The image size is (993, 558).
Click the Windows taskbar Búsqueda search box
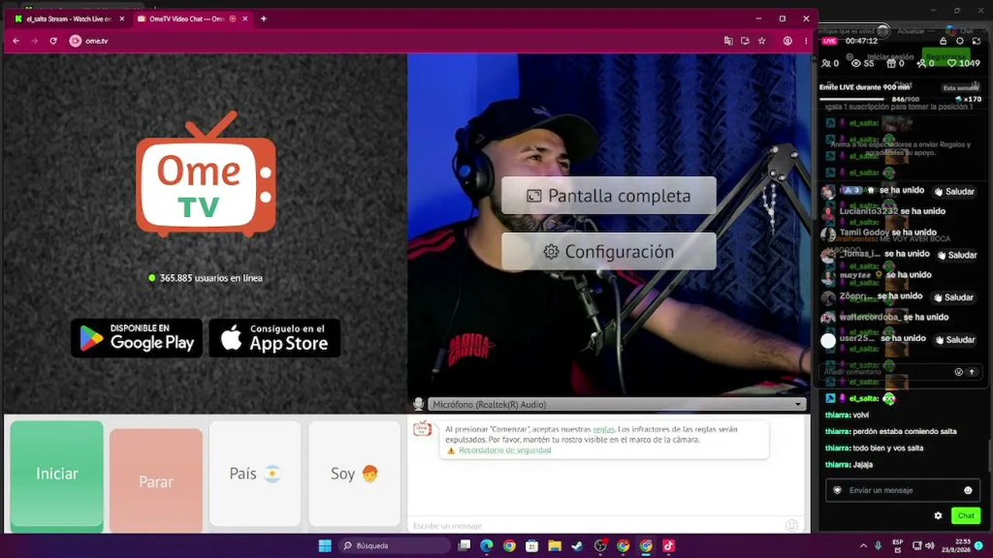tap(393, 546)
